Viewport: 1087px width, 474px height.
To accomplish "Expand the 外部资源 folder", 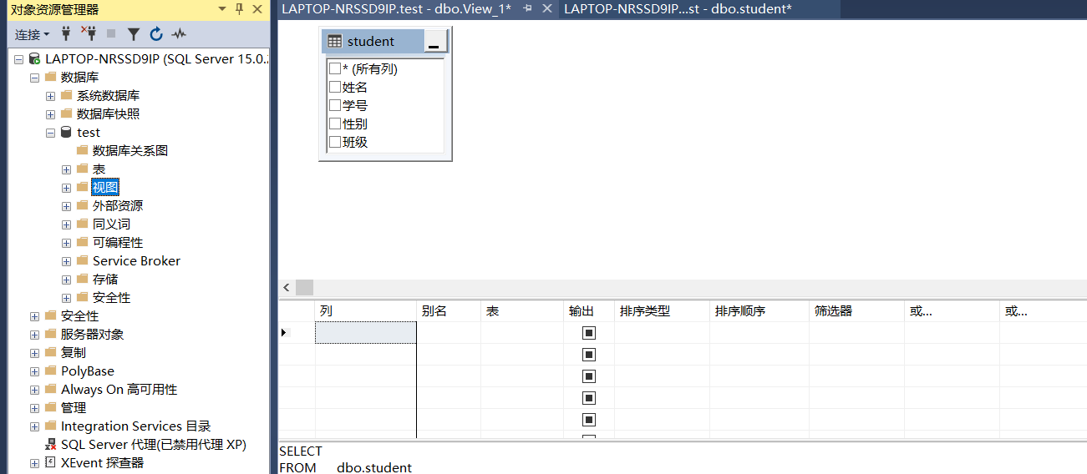I will click(x=66, y=206).
